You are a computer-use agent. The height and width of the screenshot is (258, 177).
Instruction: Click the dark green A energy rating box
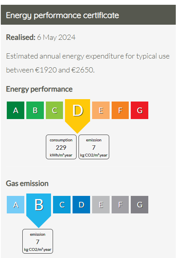tap(16, 110)
